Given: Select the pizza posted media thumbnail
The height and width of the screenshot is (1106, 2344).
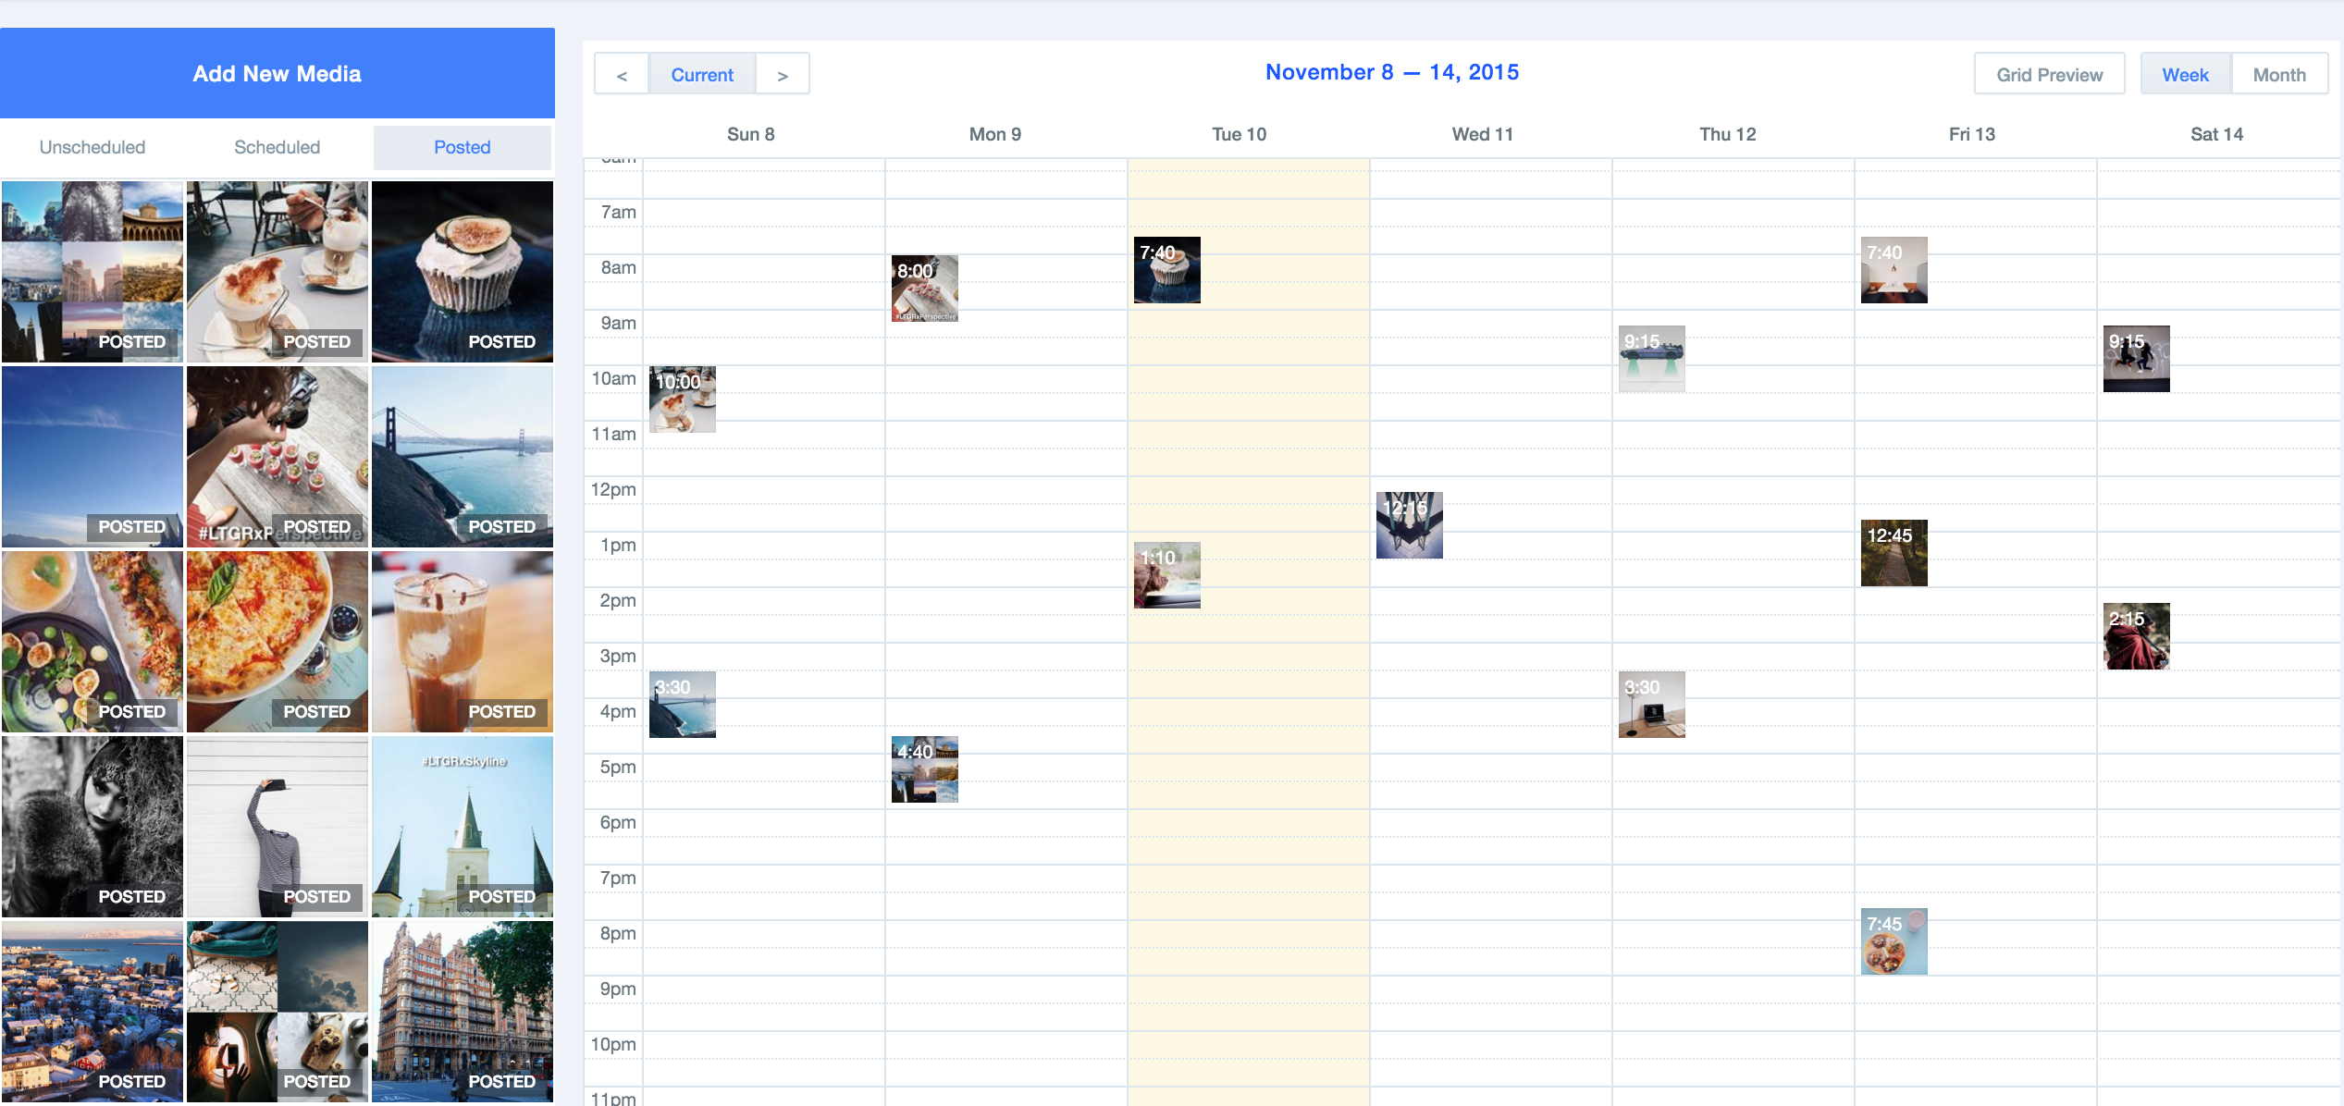Looking at the screenshot, I should [x=277, y=642].
